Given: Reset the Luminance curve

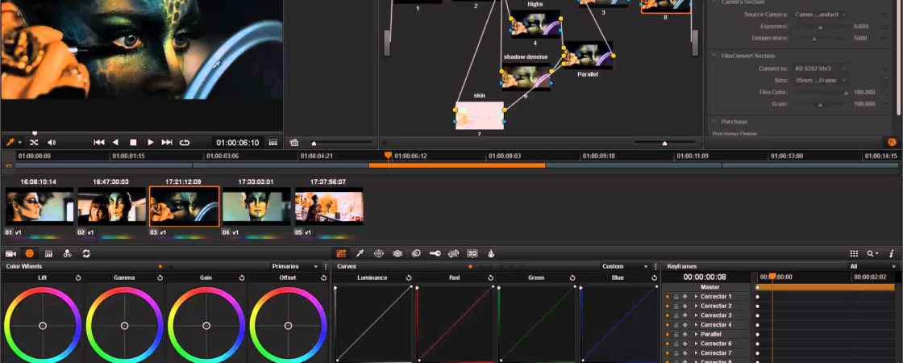Looking at the screenshot, I should tap(409, 277).
